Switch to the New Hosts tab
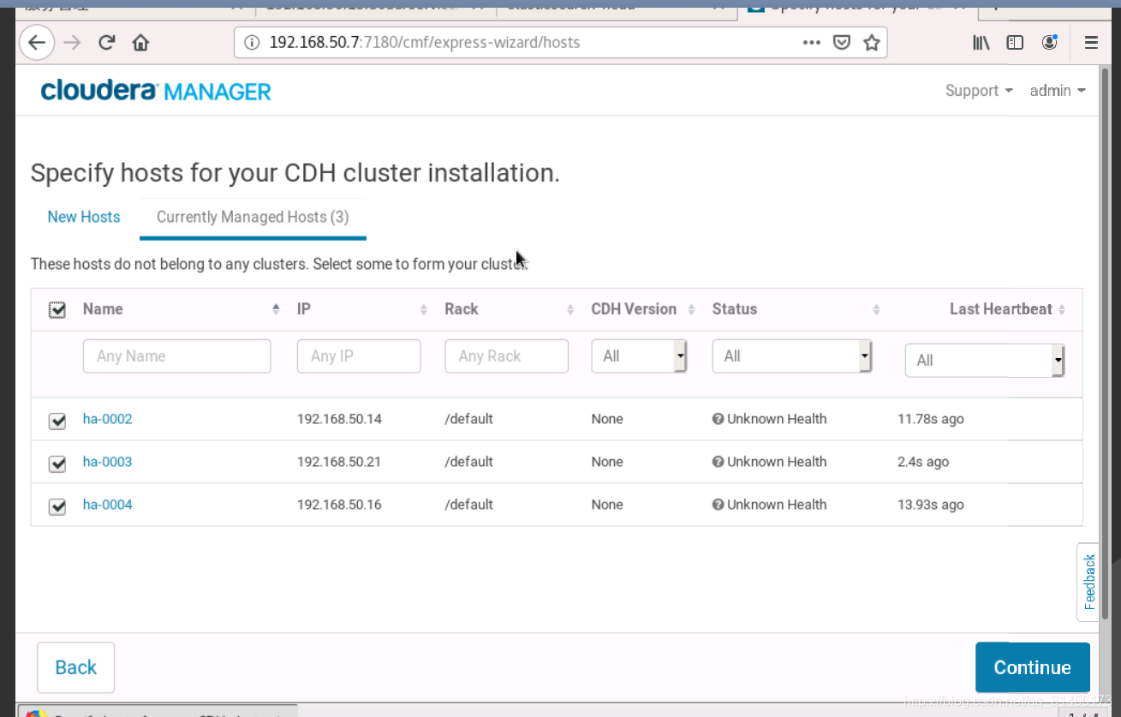 tap(84, 217)
